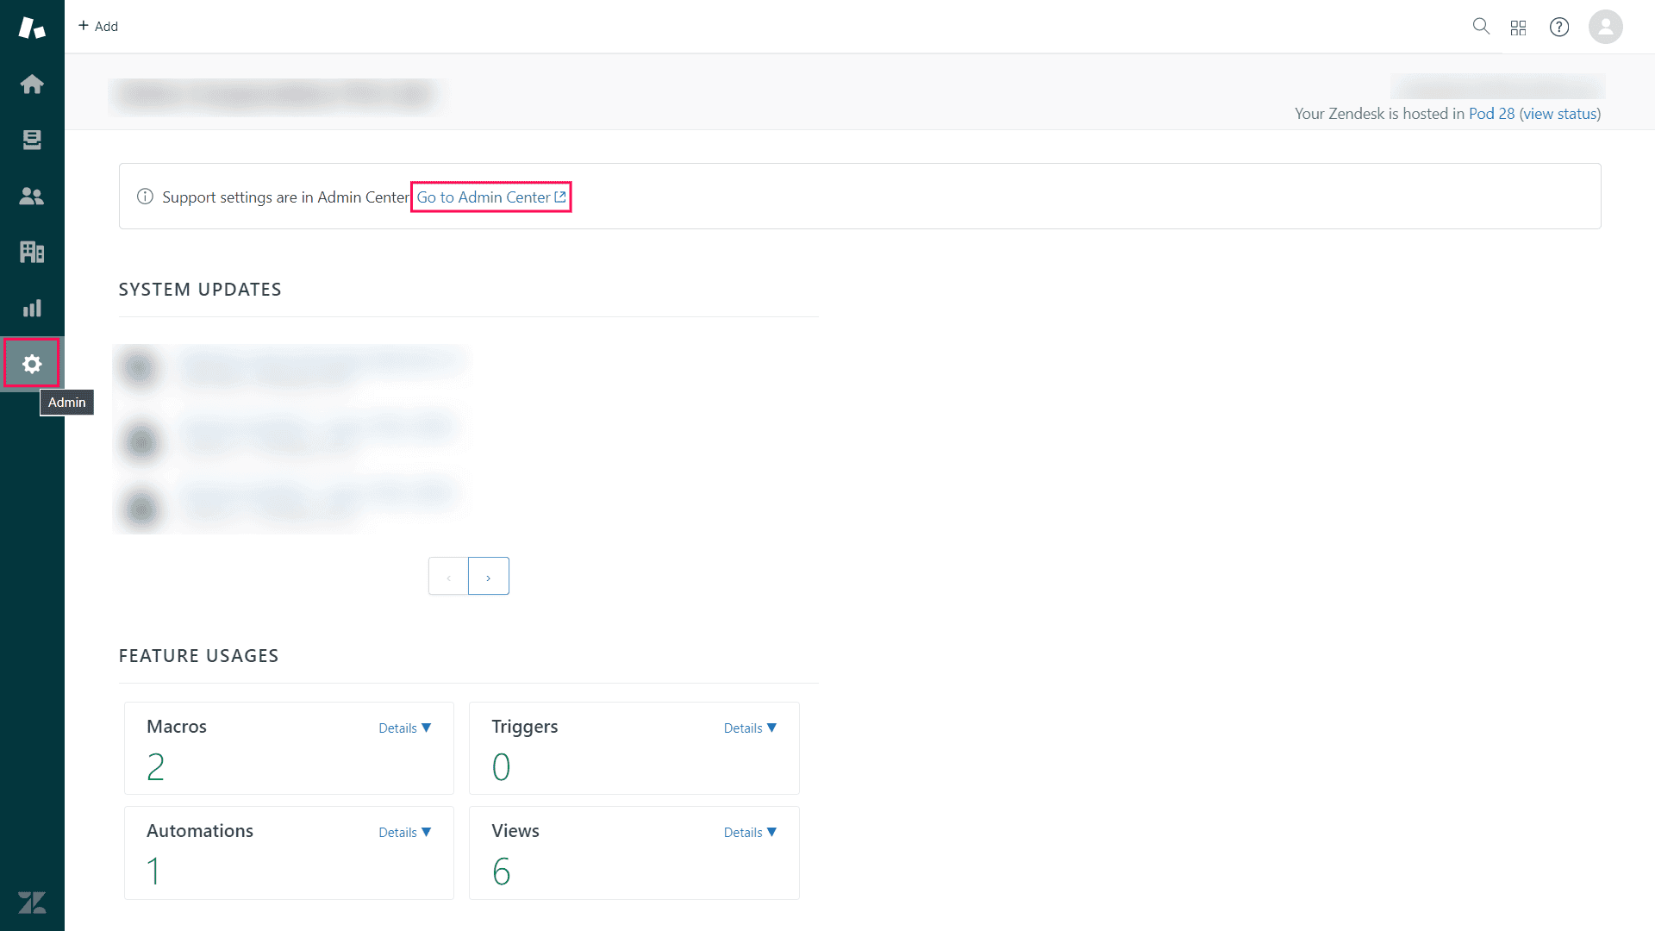Viewport: 1655px width, 931px height.
Task: Go to next page of system updates
Action: tap(489, 575)
